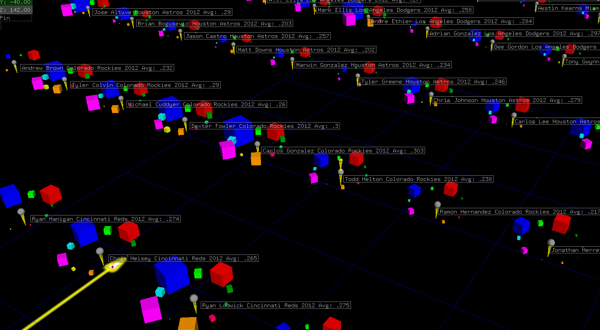Select the orange cube under Carlos Gonzalez pin
600x330 pixels.
tap(256, 159)
